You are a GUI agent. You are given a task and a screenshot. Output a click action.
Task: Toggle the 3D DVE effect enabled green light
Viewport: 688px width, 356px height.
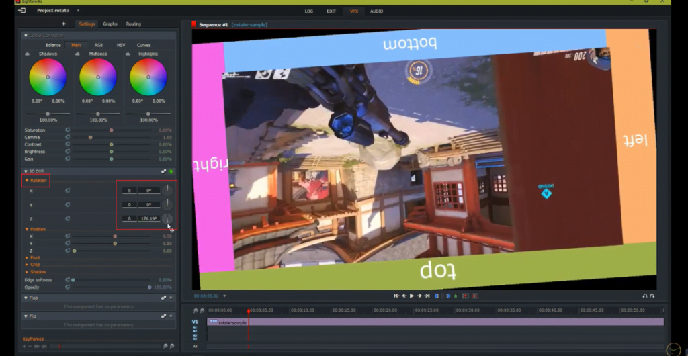[x=171, y=171]
